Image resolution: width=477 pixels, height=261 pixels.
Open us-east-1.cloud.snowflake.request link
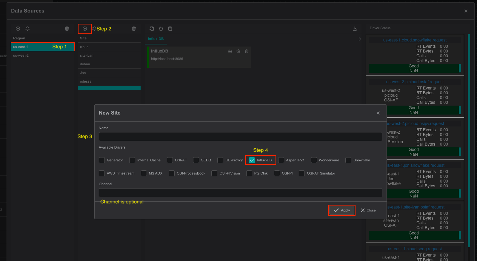[415, 40]
